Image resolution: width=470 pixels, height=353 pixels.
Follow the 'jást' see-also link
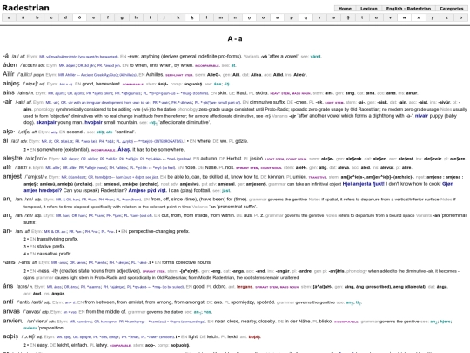pos(226,190)
